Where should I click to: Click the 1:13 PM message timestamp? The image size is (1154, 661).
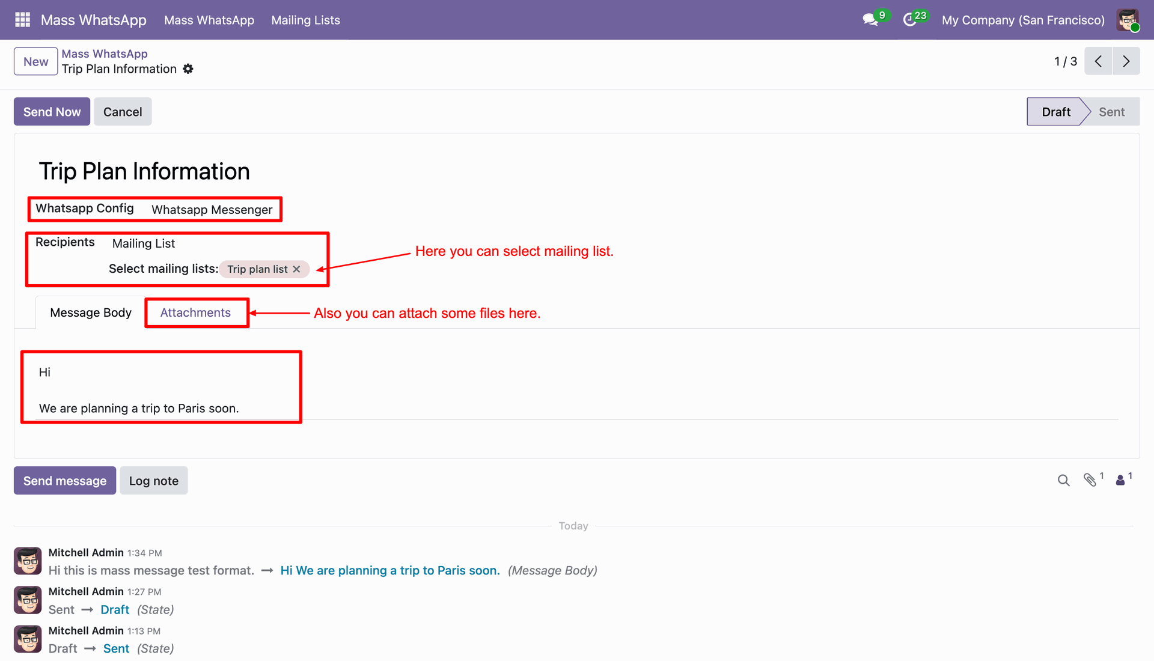pyautogui.click(x=144, y=631)
